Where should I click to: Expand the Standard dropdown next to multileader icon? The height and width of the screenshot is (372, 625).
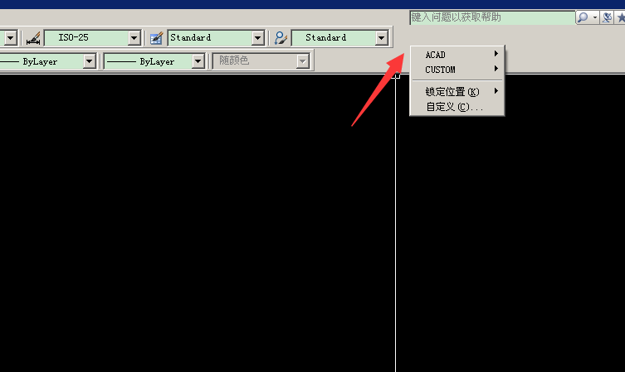(x=382, y=38)
